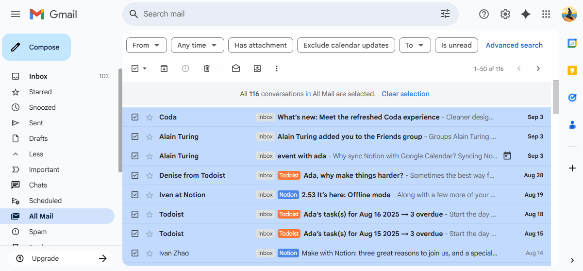Click the sidebar vertical scrollbar
The width and height of the screenshot is (583, 271).
pyautogui.click(x=120, y=120)
